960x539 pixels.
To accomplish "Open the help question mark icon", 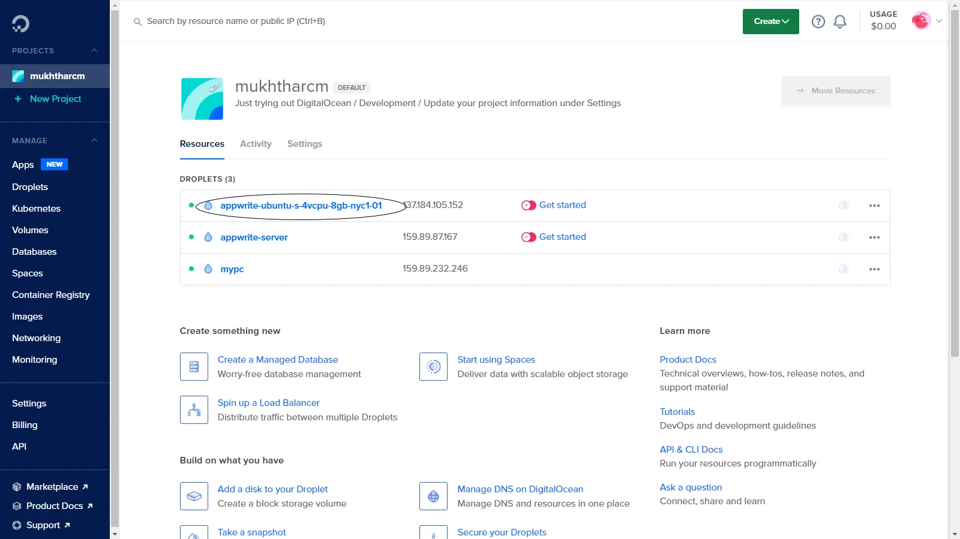I will (818, 22).
